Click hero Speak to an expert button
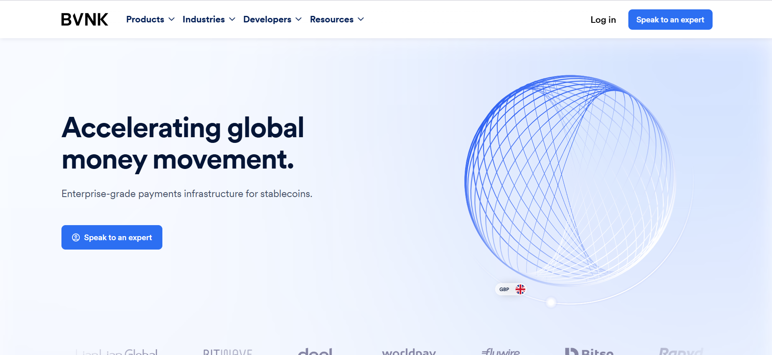The height and width of the screenshot is (355, 772). pos(112,237)
